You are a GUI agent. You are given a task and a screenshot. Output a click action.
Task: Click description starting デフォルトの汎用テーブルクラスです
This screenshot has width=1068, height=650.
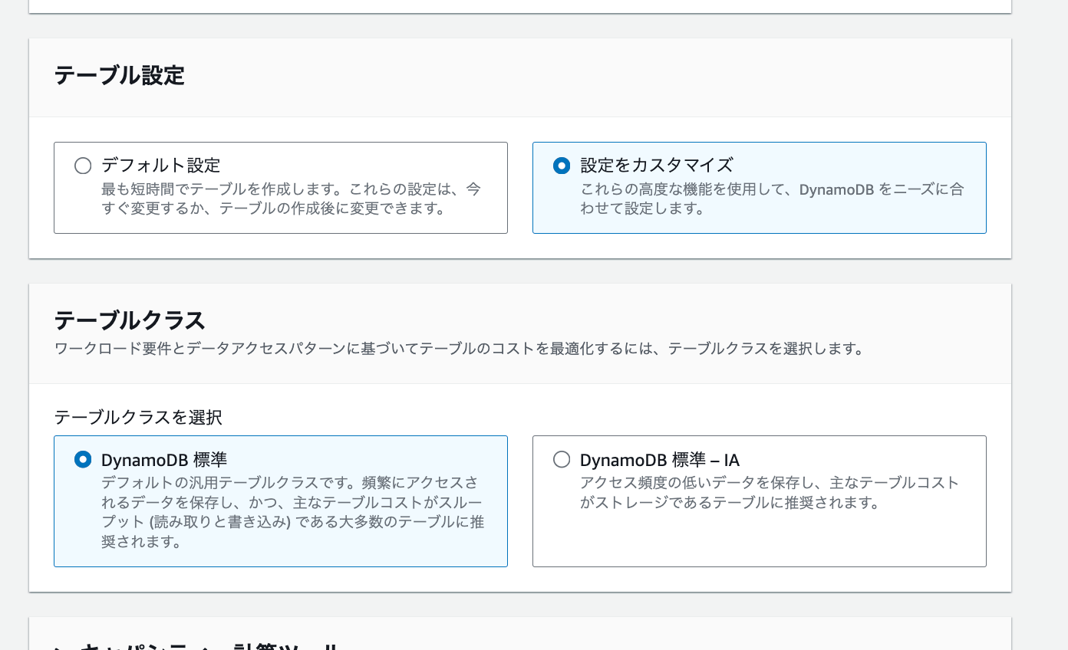coord(292,512)
